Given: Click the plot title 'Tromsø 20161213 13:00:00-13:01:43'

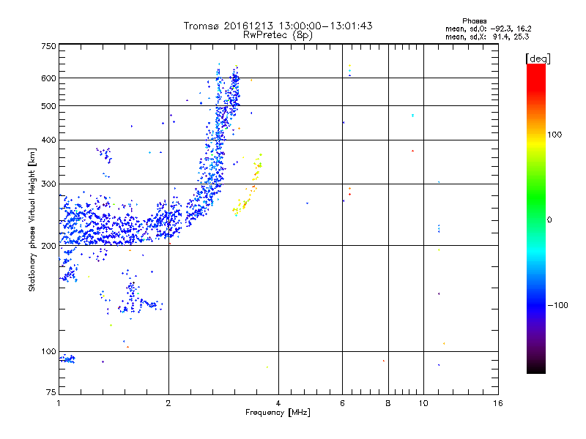Looking at the screenshot, I should 278,26.
